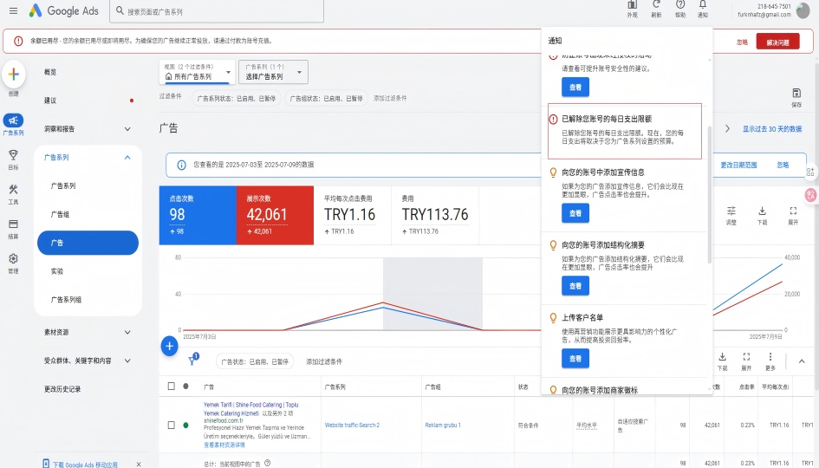819x468 pixels.
Task: Click the 通知 bell icon
Action: click(x=703, y=6)
